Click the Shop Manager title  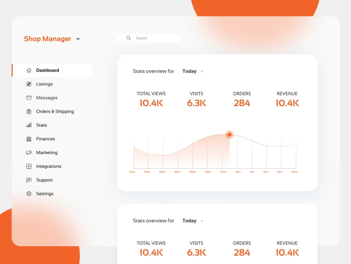(47, 39)
